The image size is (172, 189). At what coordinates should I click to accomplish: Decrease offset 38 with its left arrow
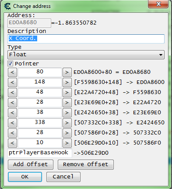[x=12, y=113]
